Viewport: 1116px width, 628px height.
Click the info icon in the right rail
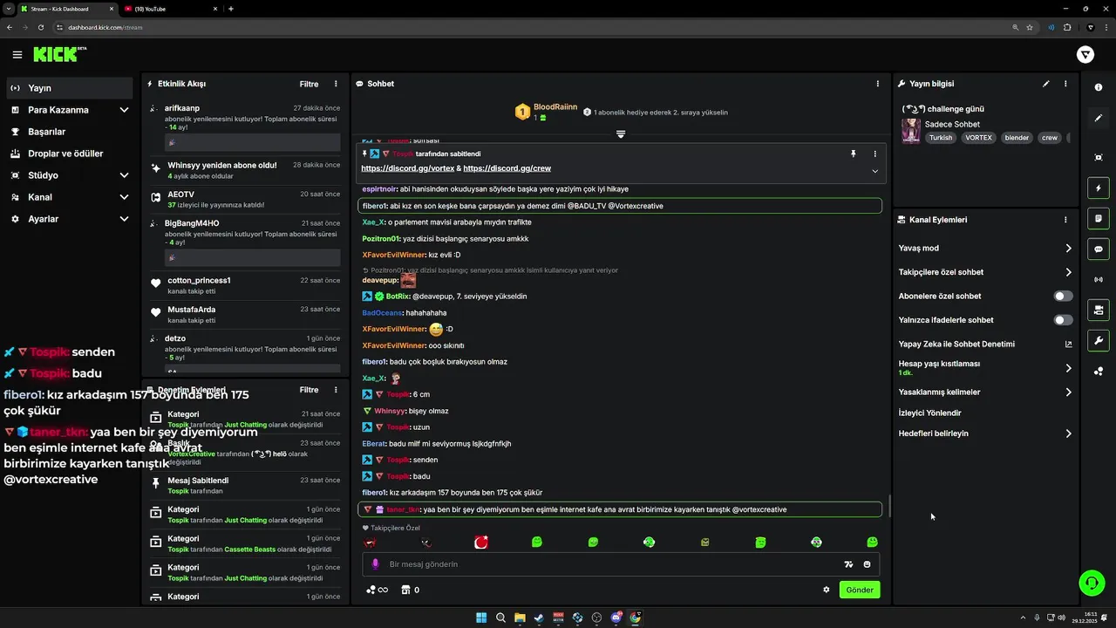tap(1099, 87)
